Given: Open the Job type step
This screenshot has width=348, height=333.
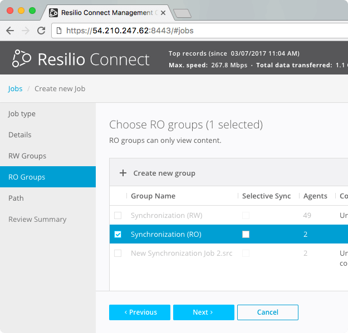Looking at the screenshot, I should click(48, 113).
